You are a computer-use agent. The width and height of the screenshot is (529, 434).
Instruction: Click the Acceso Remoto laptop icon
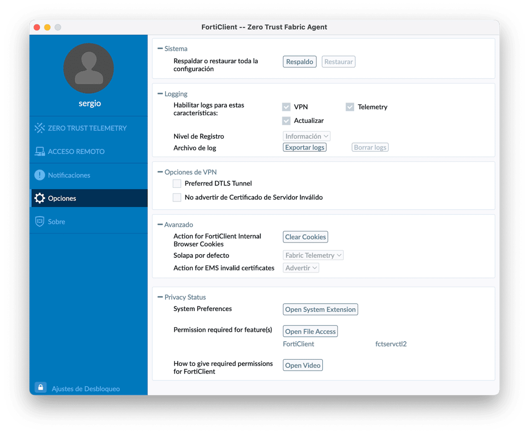click(40, 151)
